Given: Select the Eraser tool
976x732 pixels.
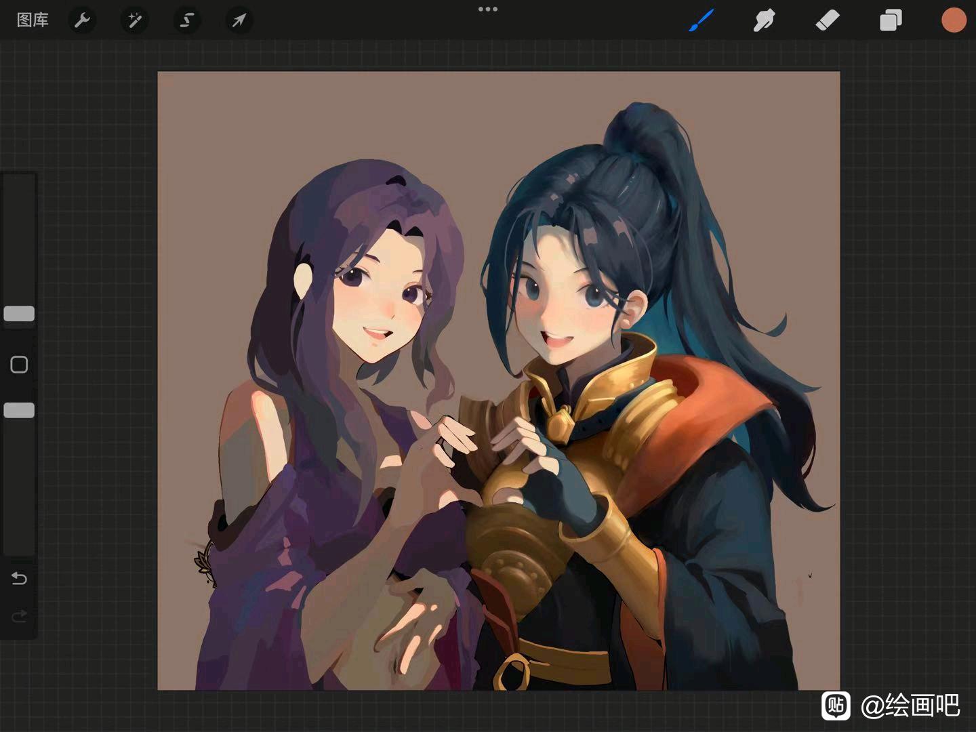Looking at the screenshot, I should point(828,20).
